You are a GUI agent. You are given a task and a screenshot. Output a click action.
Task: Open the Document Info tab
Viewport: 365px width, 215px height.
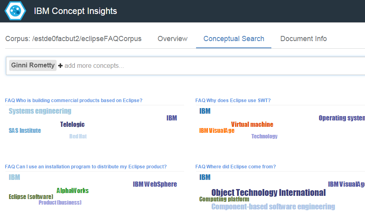[303, 39]
